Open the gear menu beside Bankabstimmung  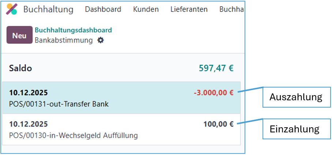coord(101,40)
